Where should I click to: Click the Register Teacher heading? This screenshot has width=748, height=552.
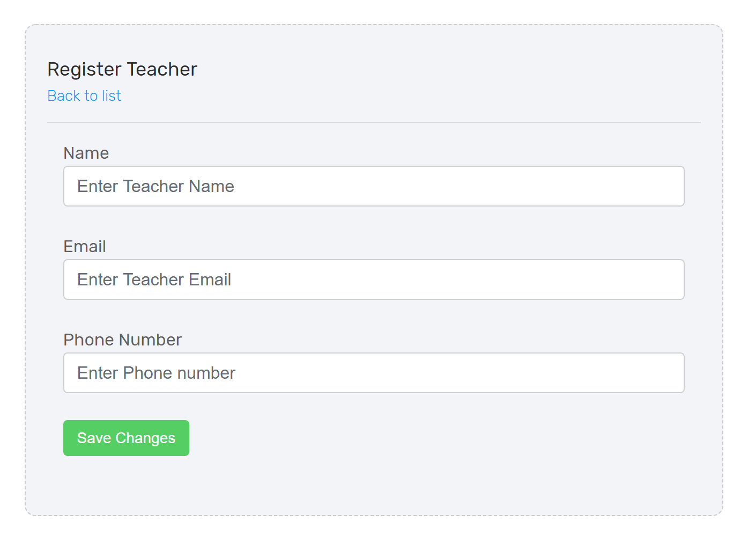(122, 69)
